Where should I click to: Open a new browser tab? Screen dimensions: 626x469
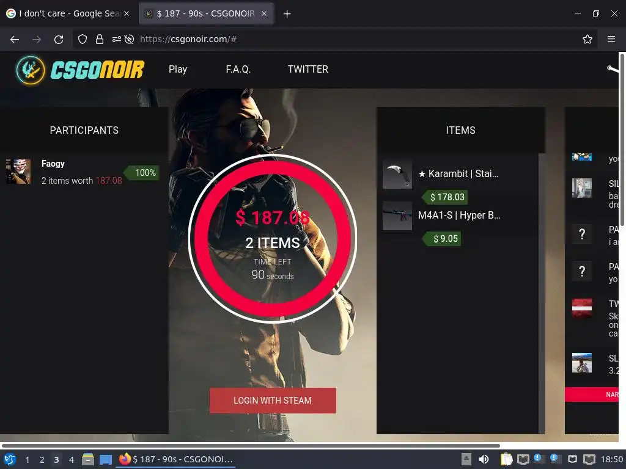[287, 14]
